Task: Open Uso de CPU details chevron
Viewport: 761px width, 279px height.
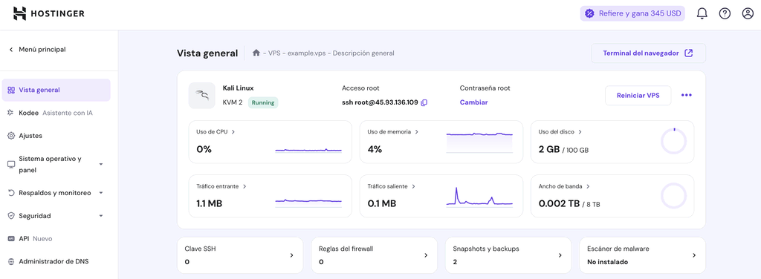Action: tap(233, 132)
